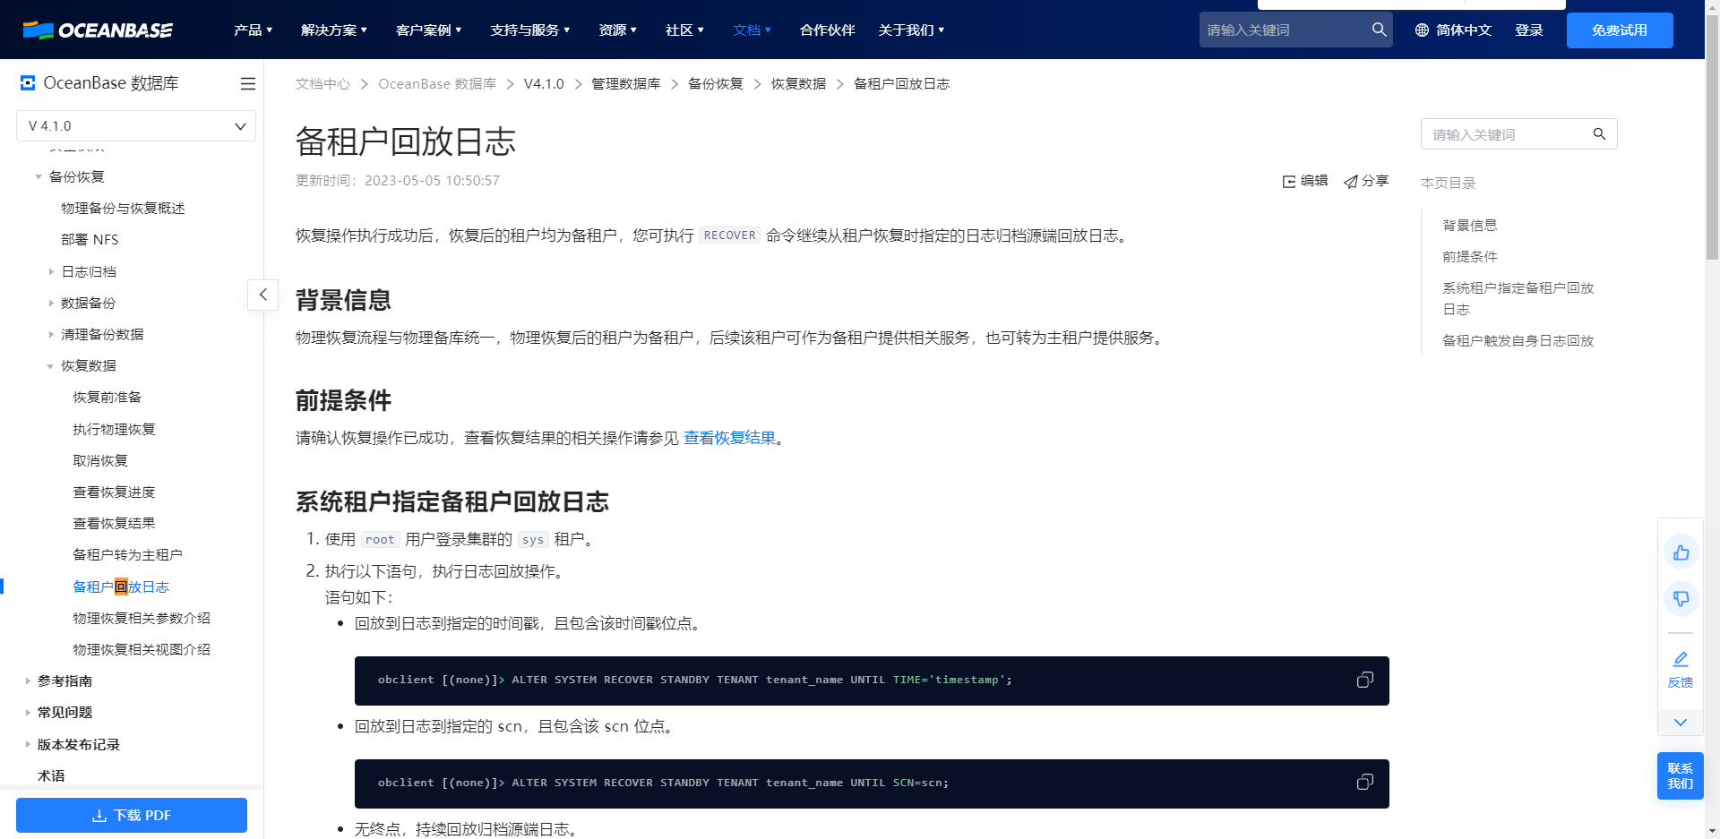Switch language via 简体中文
The width and height of the screenshot is (1720, 839).
[x=1464, y=30]
